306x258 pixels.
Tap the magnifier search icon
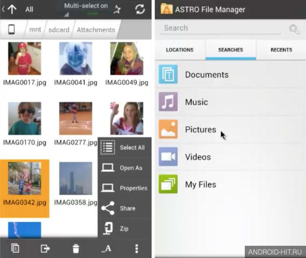tap(294, 29)
